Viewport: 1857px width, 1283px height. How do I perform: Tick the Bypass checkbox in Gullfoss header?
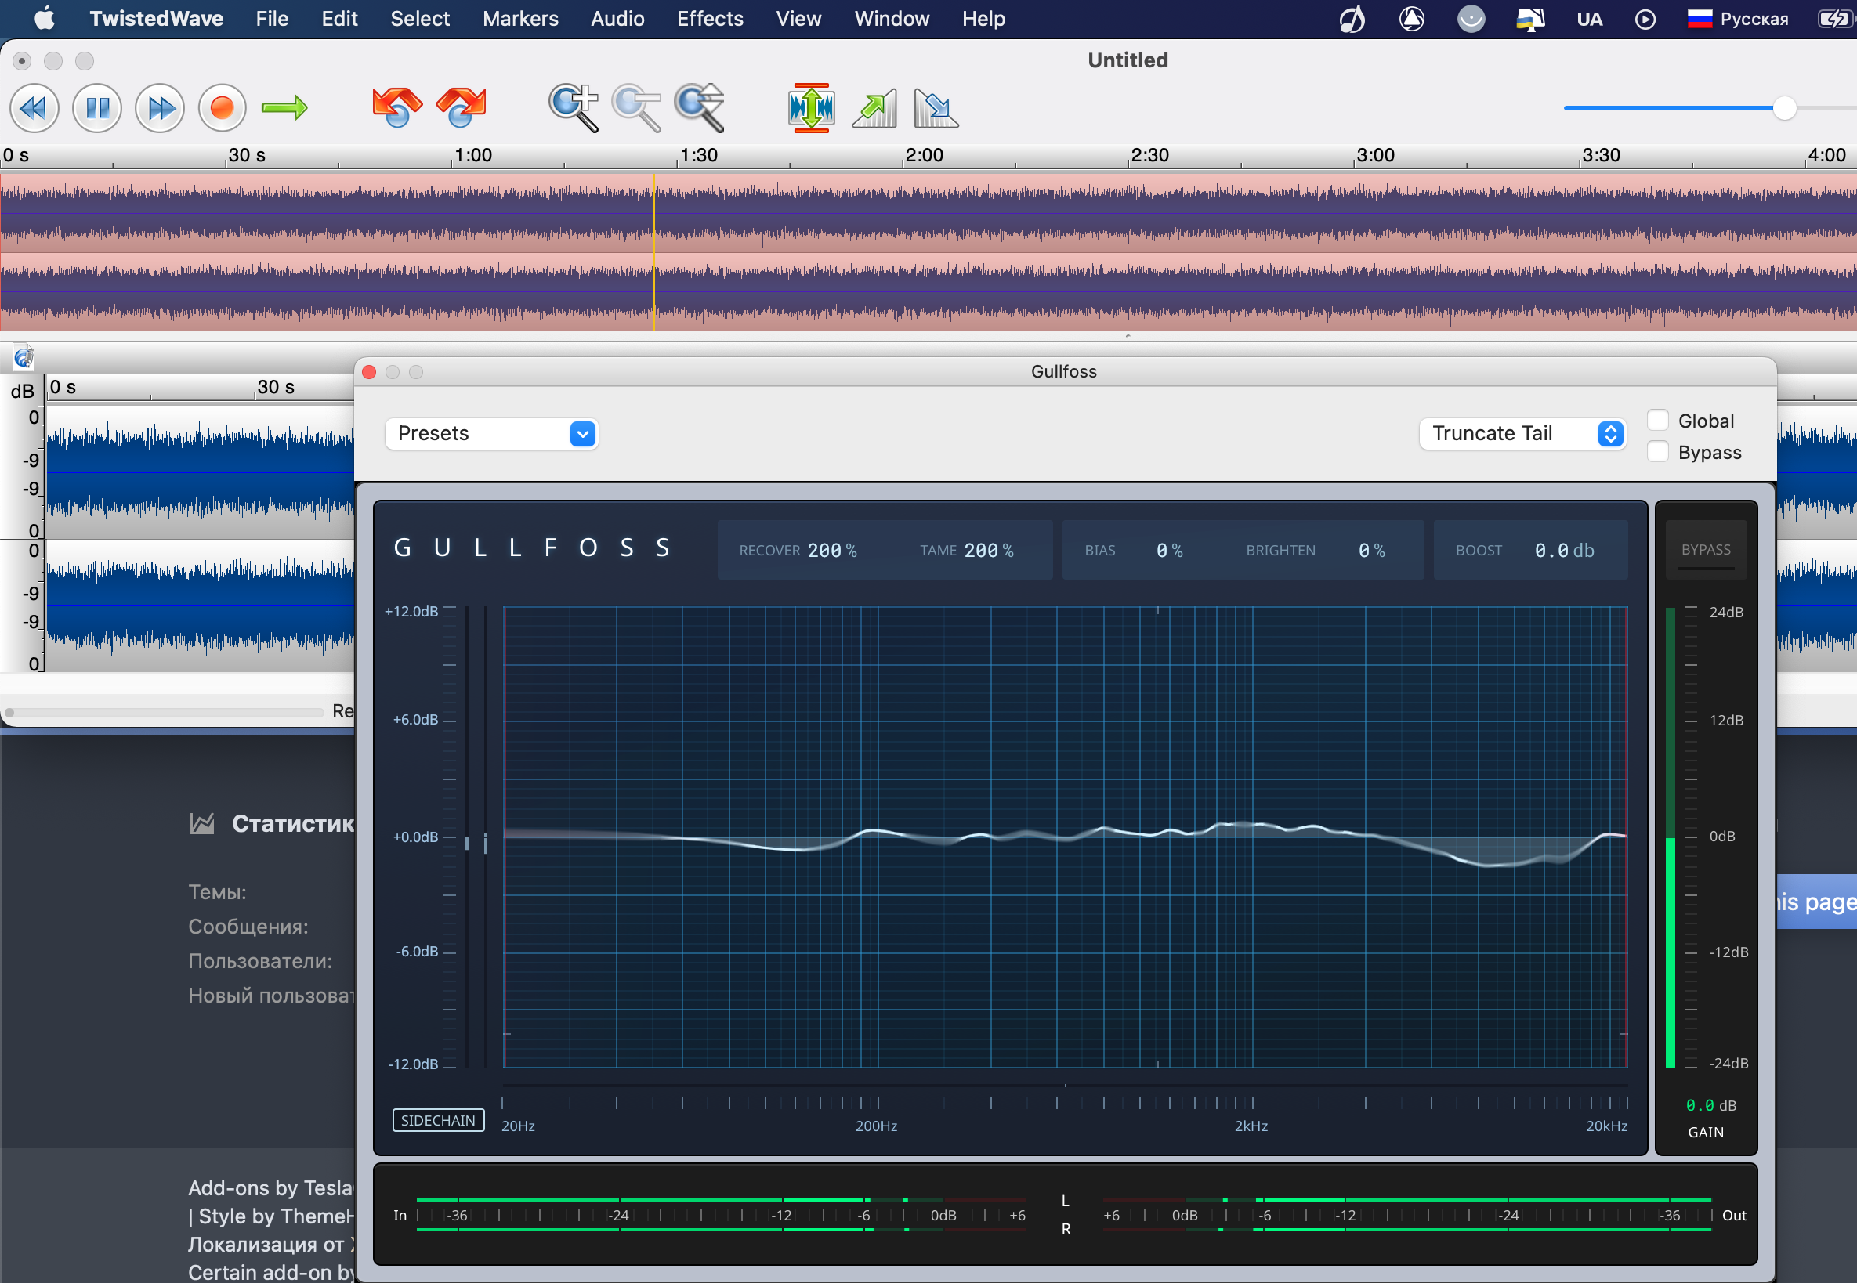[1656, 452]
